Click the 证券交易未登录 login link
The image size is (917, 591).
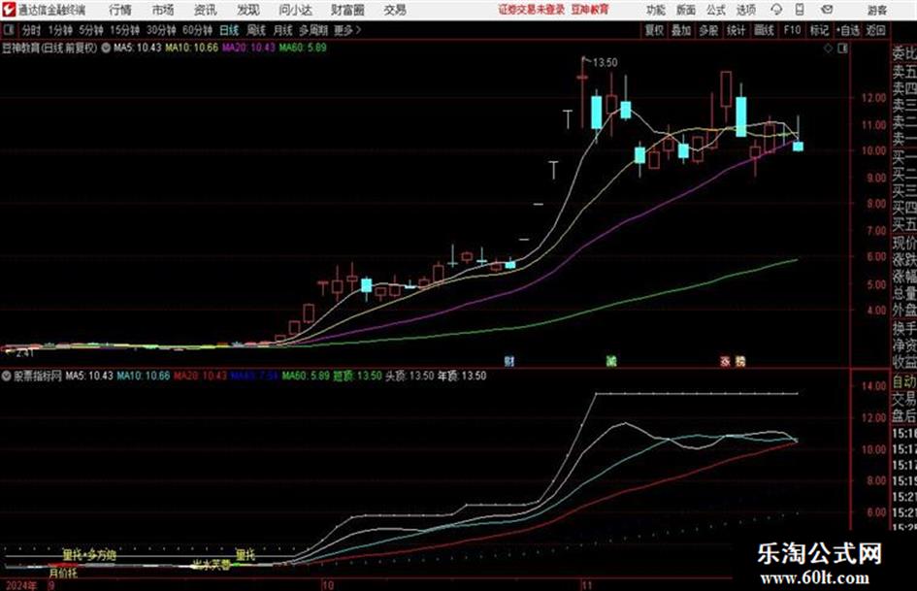pos(532,10)
